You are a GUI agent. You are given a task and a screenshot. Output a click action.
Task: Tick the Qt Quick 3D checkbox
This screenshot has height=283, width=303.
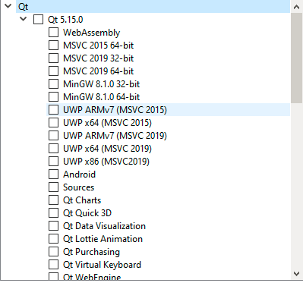[53, 213]
